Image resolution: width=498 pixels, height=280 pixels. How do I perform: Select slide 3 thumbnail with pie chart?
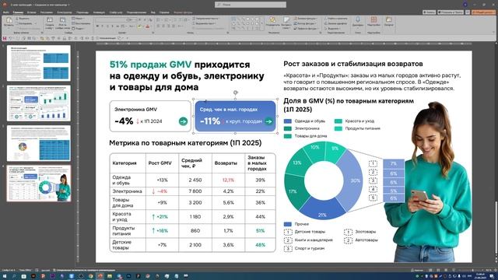(x=39, y=143)
